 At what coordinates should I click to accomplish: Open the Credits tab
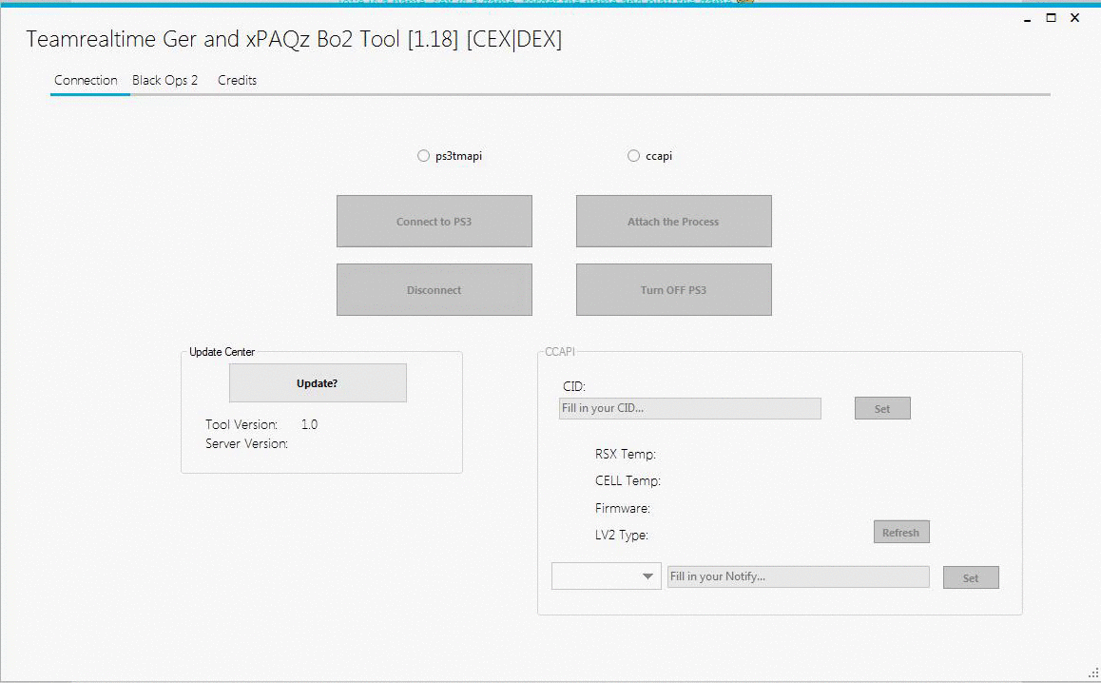click(x=238, y=80)
